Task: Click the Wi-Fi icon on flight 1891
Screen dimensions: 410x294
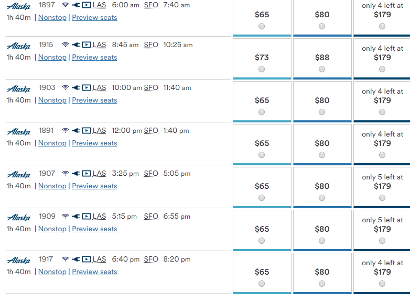Action: (x=66, y=130)
